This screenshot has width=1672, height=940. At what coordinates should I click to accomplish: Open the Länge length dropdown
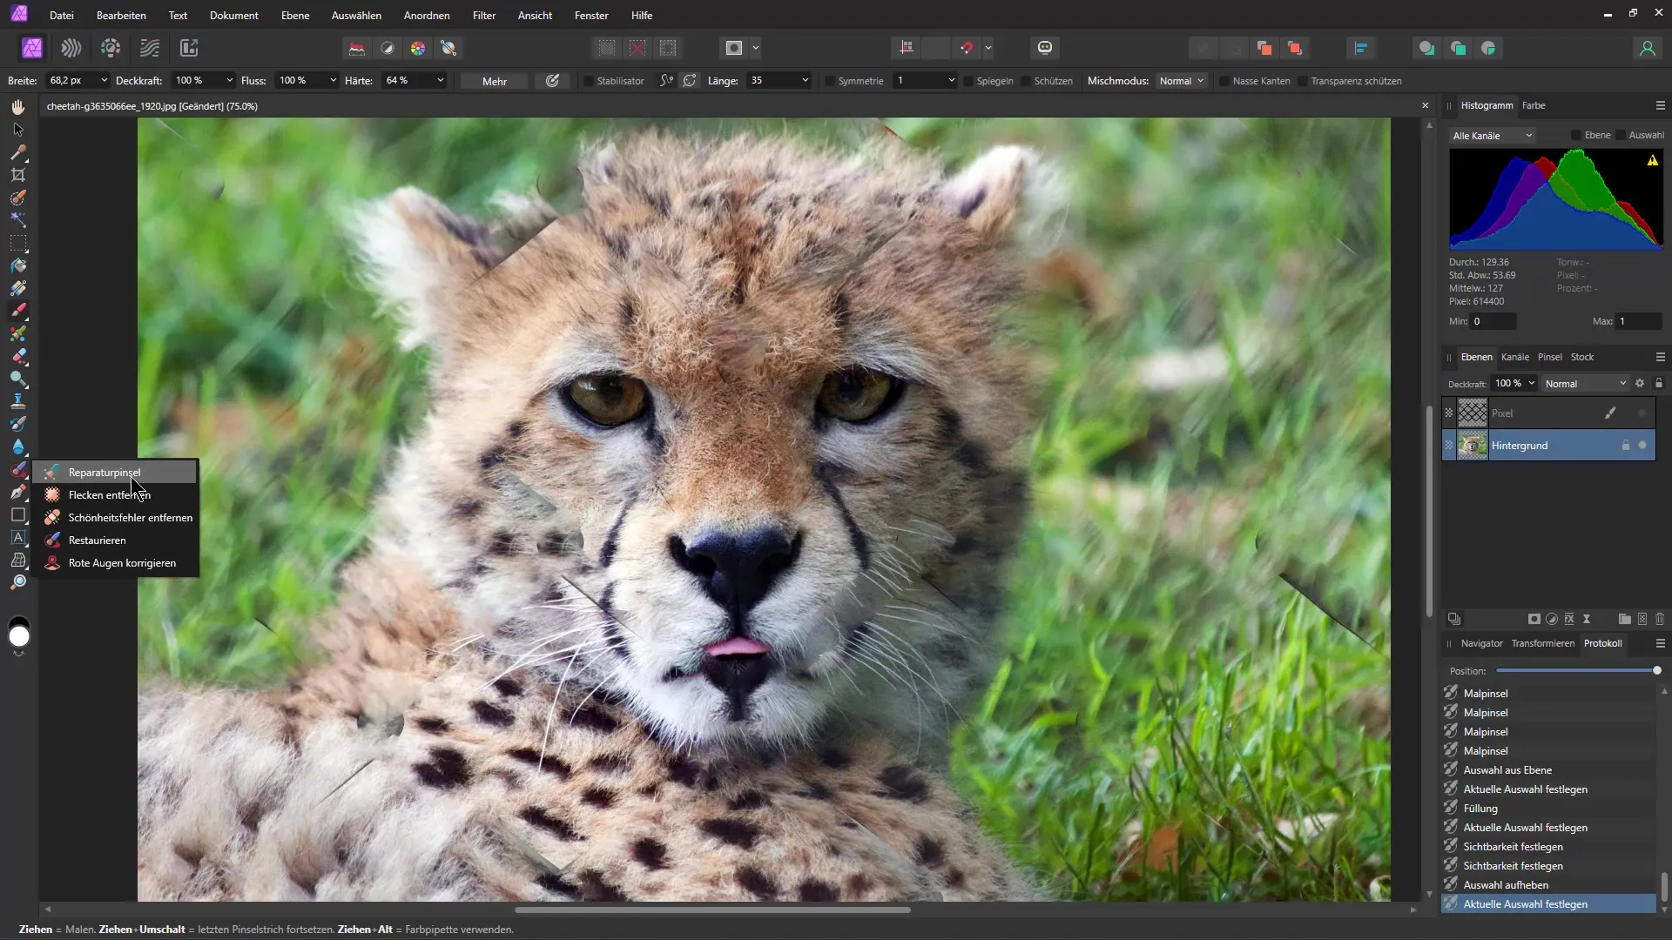[x=805, y=80]
